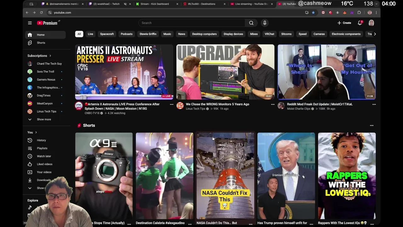Click the search magnifier button
Image resolution: width=403 pixels, height=227 pixels.
251,23
